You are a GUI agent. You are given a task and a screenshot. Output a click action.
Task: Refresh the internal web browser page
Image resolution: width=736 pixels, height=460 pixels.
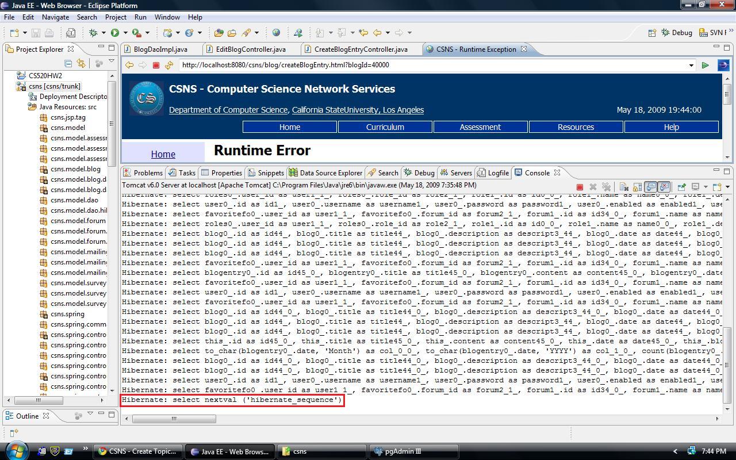(168, 65)
